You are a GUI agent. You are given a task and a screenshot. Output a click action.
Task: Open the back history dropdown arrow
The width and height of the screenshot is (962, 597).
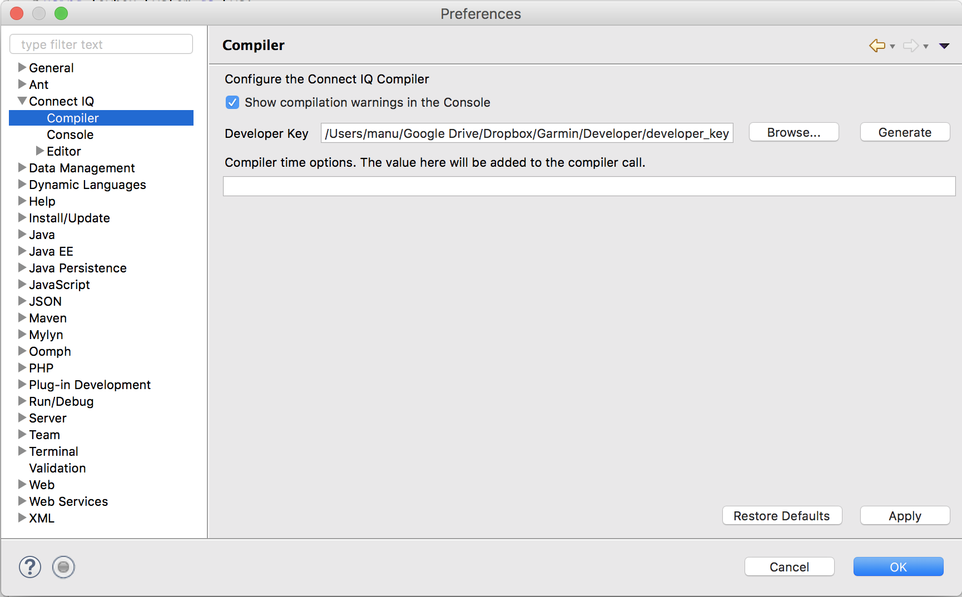[892, 47]
